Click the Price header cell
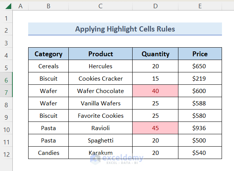 coord(200,54)
